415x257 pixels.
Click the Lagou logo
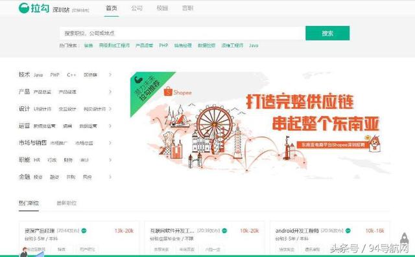coord(34,8)
